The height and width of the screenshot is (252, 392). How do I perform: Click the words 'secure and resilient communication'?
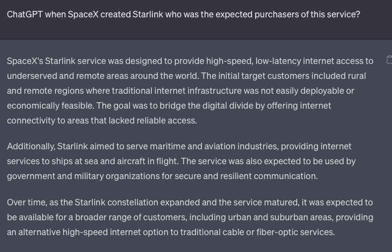click(x=246, y=176)
